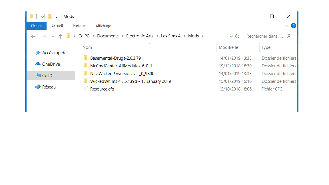This screenshot has width=329, height=185.
Task: Click the Properties checkmark icon in title bar
Action: click(x=43, y=16)
